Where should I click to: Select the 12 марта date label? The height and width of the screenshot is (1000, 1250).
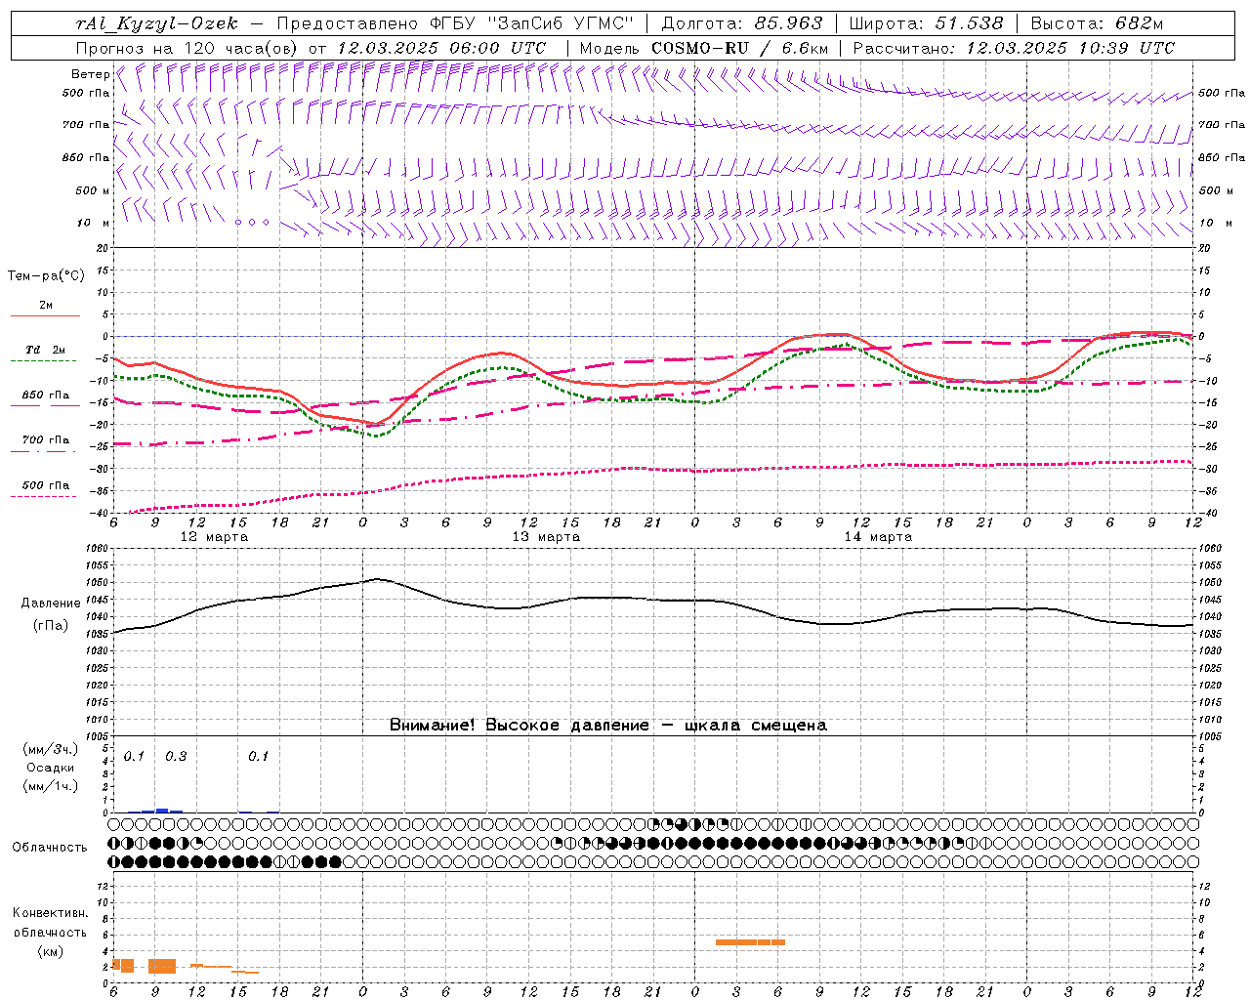click(x=214, y=536)
